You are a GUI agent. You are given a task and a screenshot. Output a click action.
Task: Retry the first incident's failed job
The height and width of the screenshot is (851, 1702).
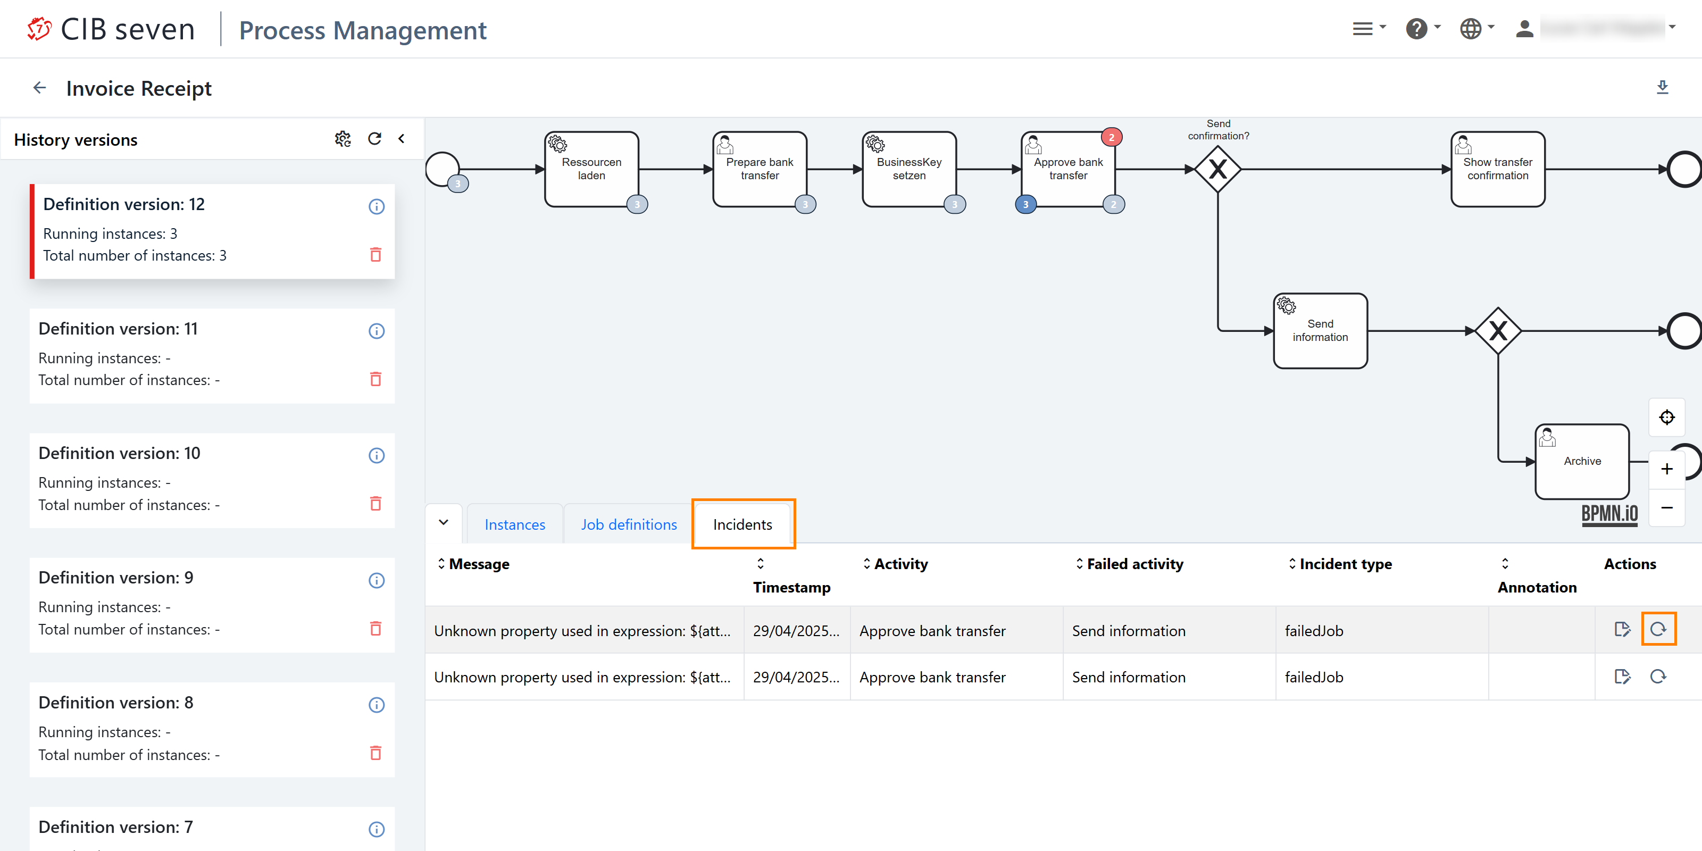[x=1658, y=630]
